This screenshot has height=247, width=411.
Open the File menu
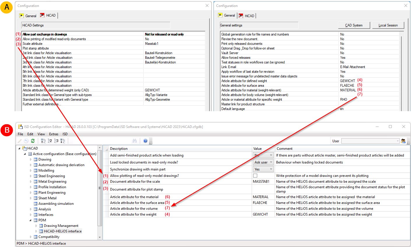pyautogui.click(x=20, y=134)
